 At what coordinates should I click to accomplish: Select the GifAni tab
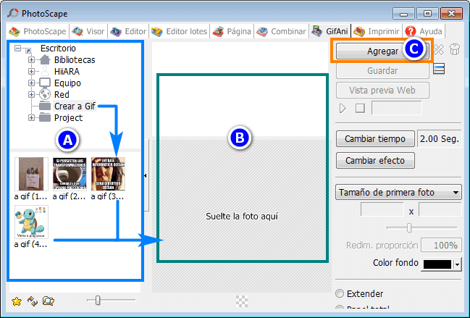(330, 31)
